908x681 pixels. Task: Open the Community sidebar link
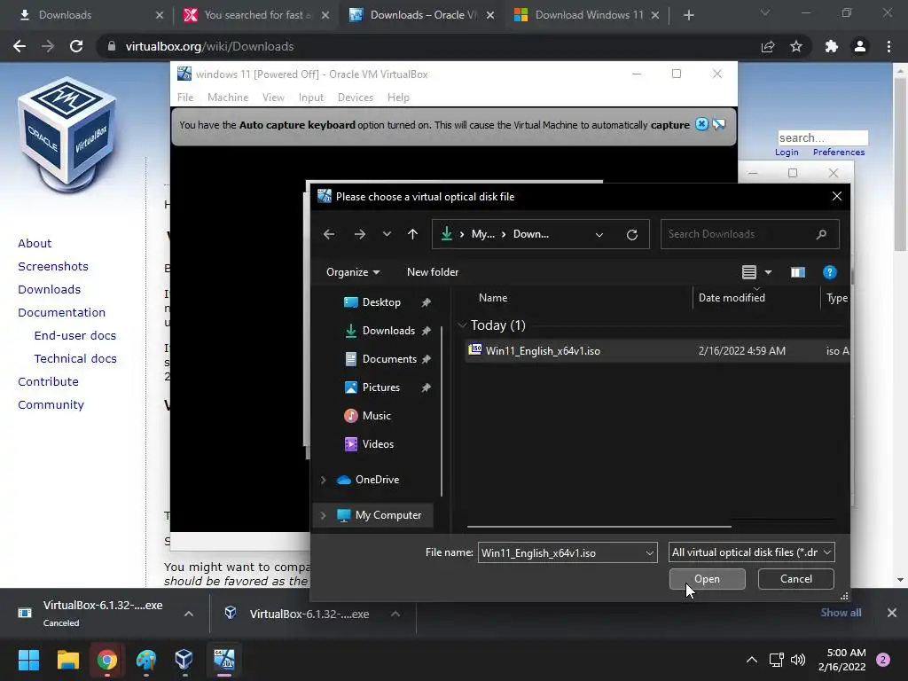coord(51,404)
